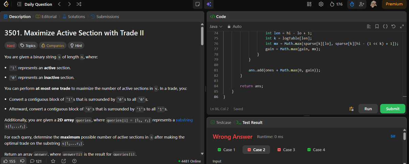Expand the Hint section
Viewport: 409px width, 164px height.
[x=76, y=45]
